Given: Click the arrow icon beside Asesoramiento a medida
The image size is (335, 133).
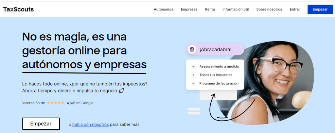Looking at the screenshot, I should coord(193,66).
